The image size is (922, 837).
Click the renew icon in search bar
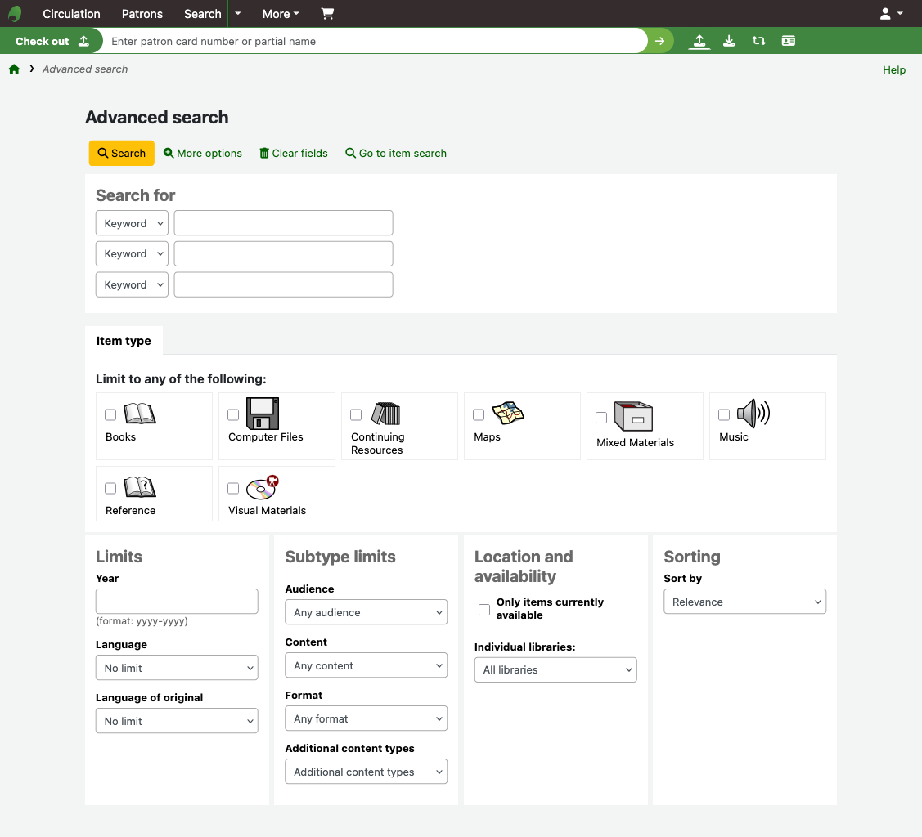point(758,41)
